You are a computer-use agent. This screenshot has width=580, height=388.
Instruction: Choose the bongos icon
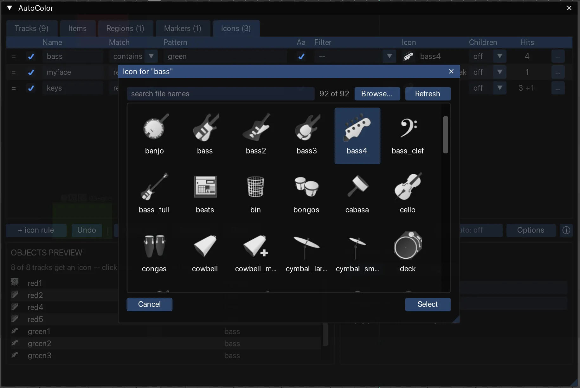(x=306, y=194)
